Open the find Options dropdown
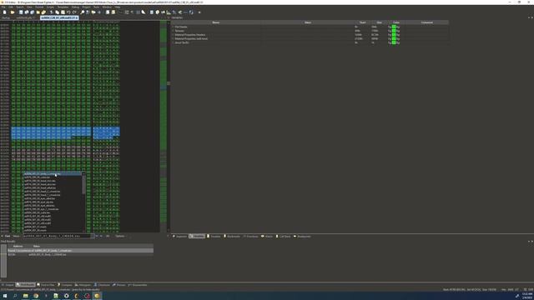Screen dimensions: 534x300 tap(120, 236)
